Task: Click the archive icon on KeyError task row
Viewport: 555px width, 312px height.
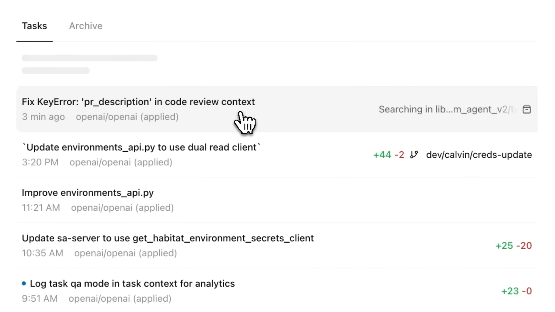Action: coord(527,109)
